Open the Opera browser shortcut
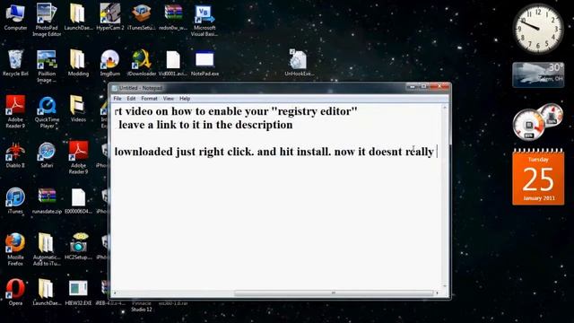The image size is (574, 323). 15,292
